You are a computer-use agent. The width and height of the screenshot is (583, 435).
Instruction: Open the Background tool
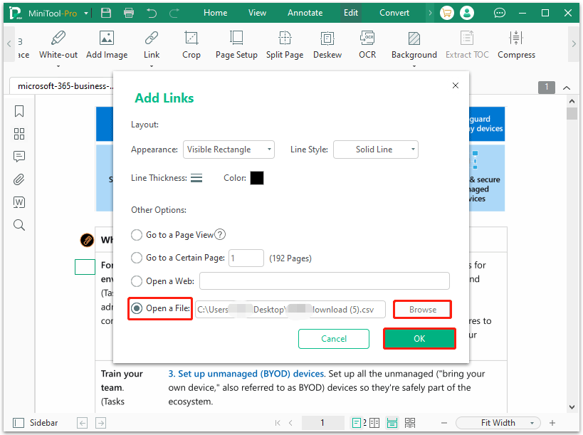pyautogui.click(x=414, y=45)
